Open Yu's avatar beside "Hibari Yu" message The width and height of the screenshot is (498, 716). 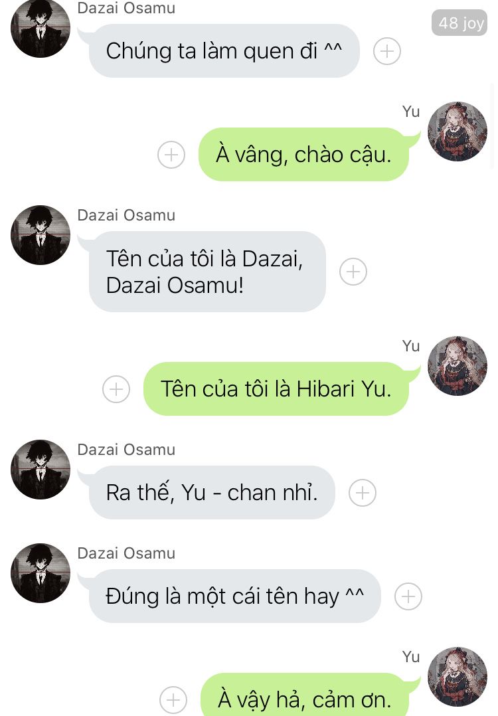point(457,366)
